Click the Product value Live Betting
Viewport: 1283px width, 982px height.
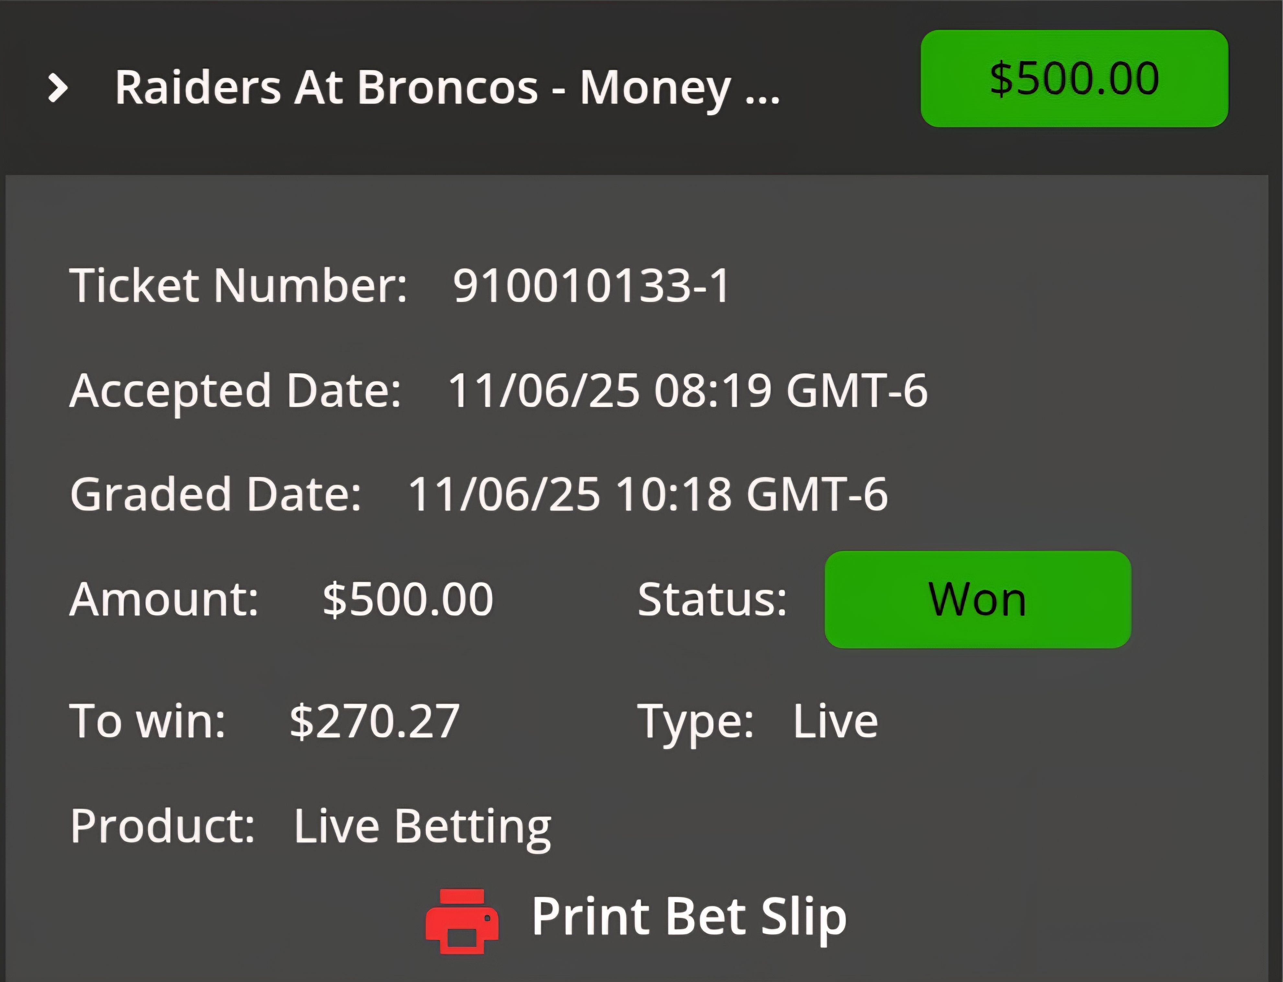click(422, 827)
